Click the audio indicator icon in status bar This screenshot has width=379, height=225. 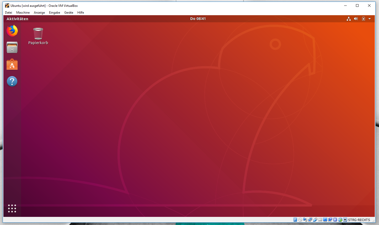[305, 220]
